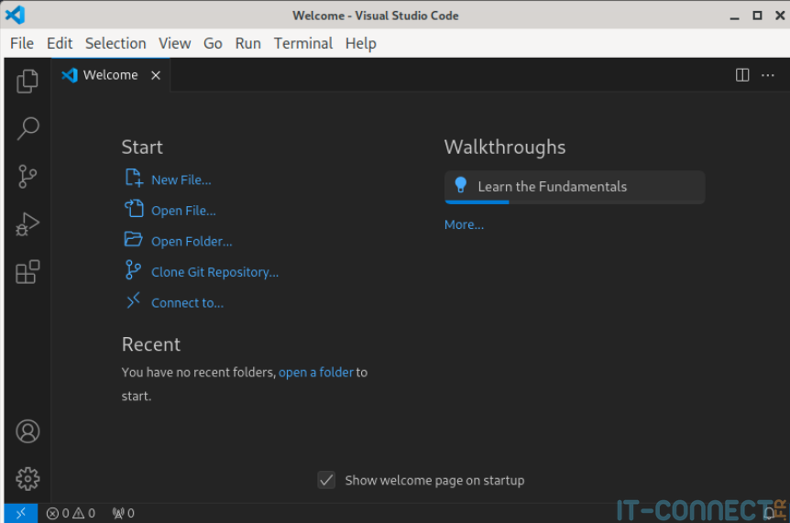
Task: Open the editor More Actions ellipsis menu
Action: pyautogui.click(x=768, y=75)
